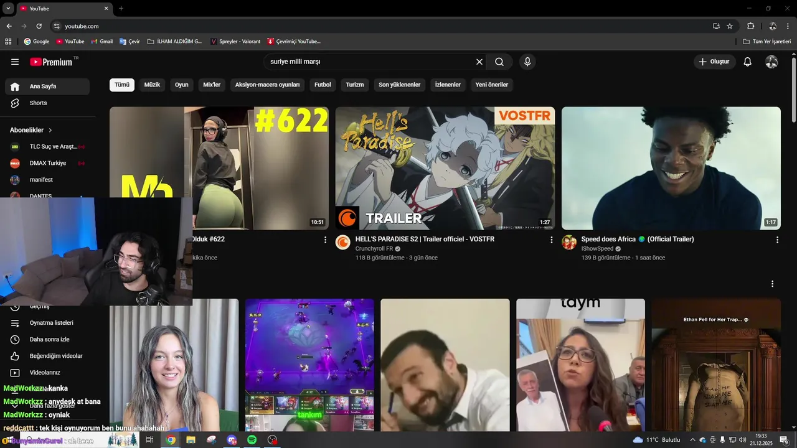The width and height of the screenshot is (797, 448).
Task: Select the Yeni öneriler chip
Action: (492, 85)
